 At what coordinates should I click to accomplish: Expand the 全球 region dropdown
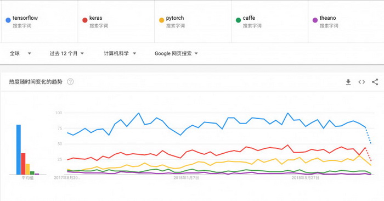pyautogui.click(x=20, y=53)
